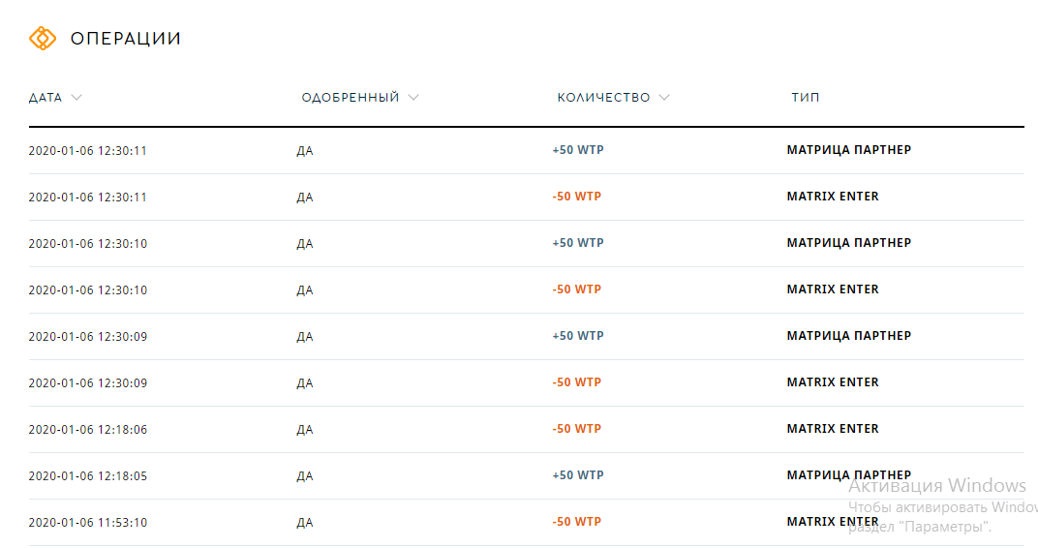Click the Активация Windows watermark text
This screenshot has height=548, width=1038.
click(x=936, y=486)
